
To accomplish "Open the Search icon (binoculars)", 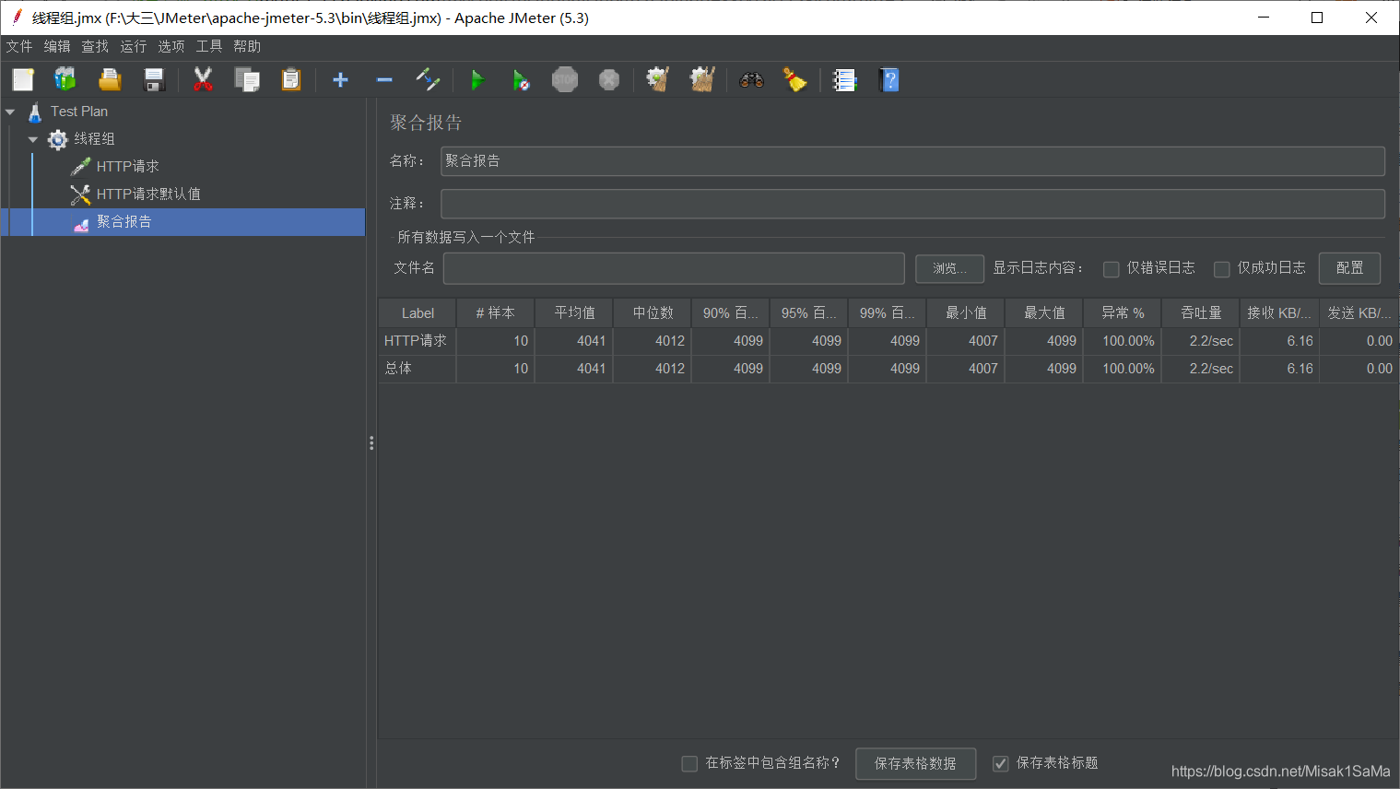I will click(x=751, y=80).
